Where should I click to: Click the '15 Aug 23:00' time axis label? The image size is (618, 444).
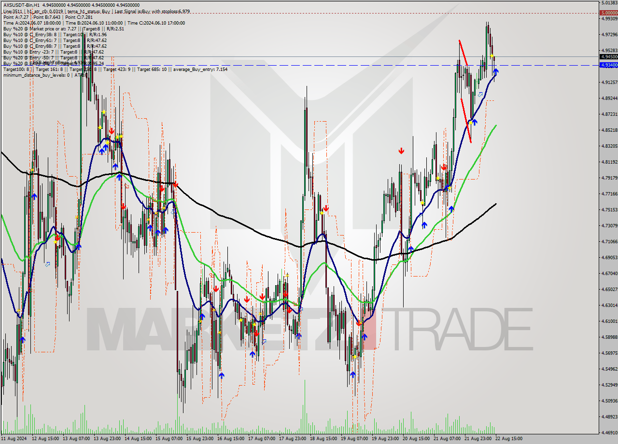(x=200, y=439)
